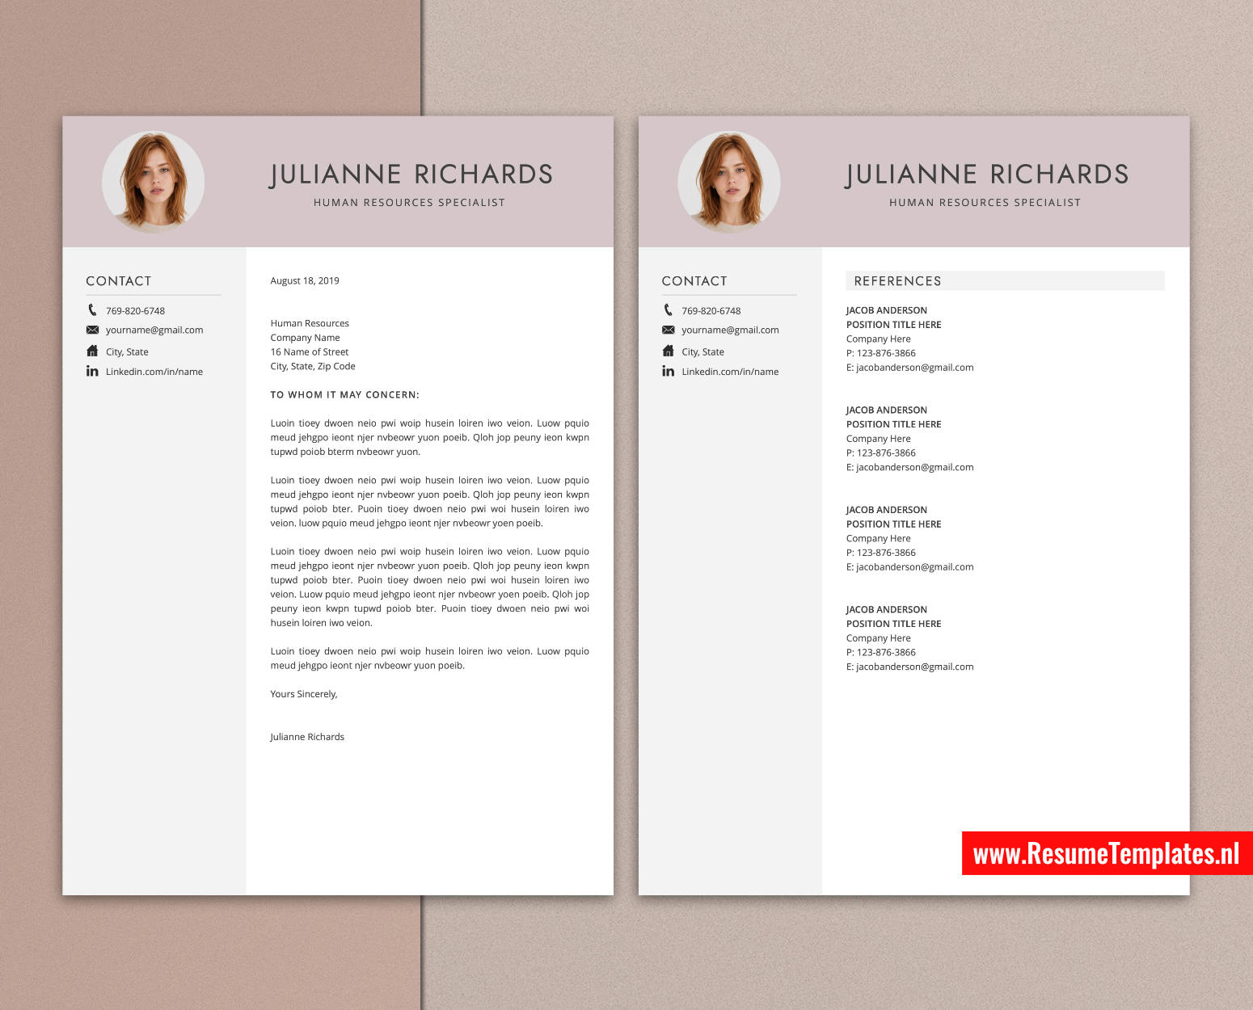
Task: Click the LinkedIn icon on the references page
Action: click(668, 371)
